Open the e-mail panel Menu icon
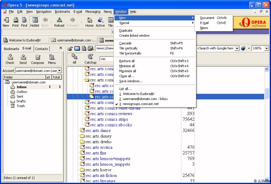The height and width of the screenshot is (184, 271). [x=52, y=59]
